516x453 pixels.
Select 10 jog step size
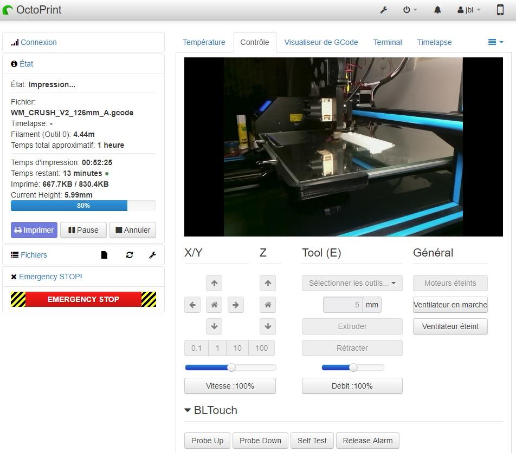point(237,348)
